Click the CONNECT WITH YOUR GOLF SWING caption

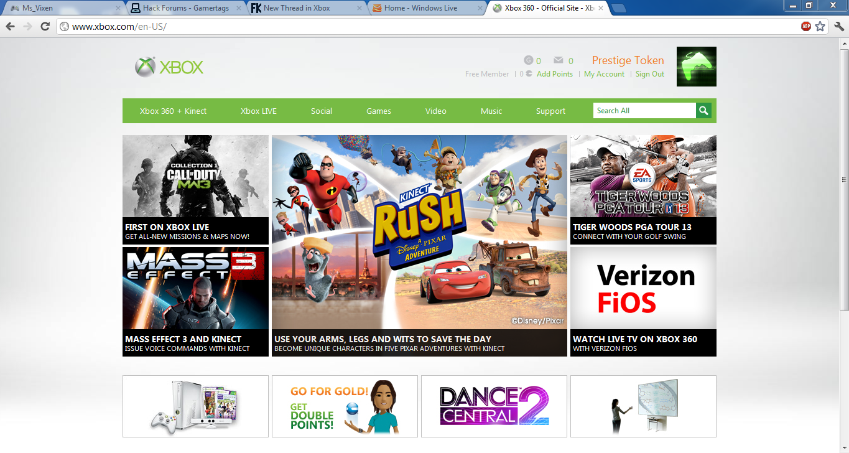pos(629,237)
